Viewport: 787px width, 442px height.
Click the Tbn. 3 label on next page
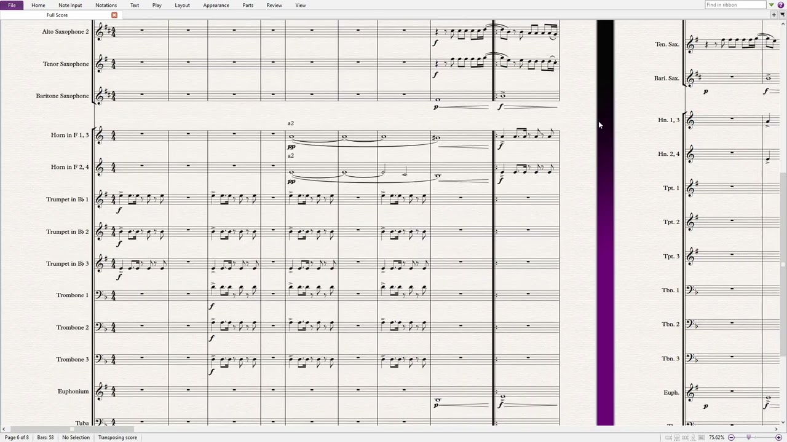(x=671, y=358)
